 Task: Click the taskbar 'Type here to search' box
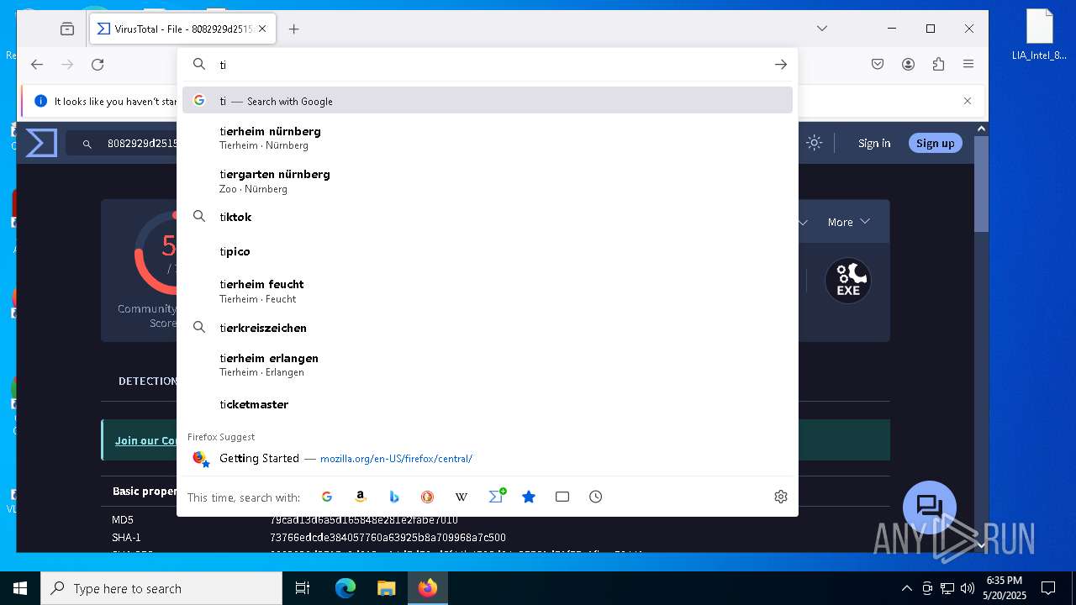pyautogui.click(x=161, y=588)
